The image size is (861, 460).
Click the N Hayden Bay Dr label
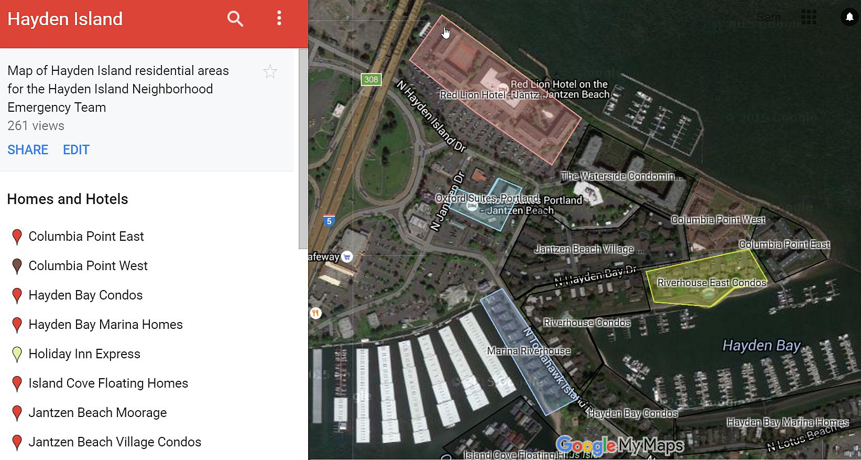click(595, 276)
